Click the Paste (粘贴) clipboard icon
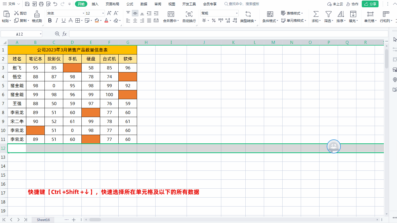This screenshot has height=223, width=397. 6,14
